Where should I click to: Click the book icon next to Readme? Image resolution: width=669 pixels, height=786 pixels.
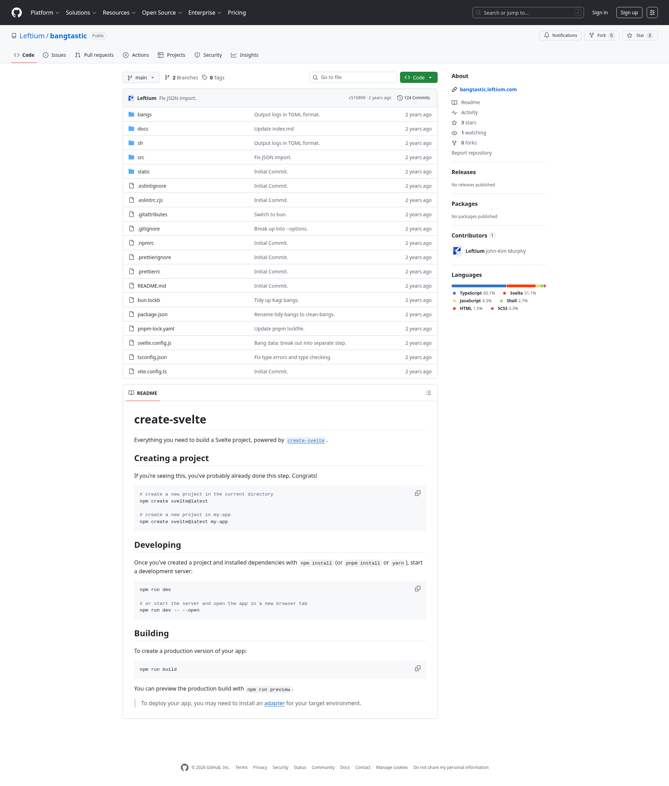454,102
